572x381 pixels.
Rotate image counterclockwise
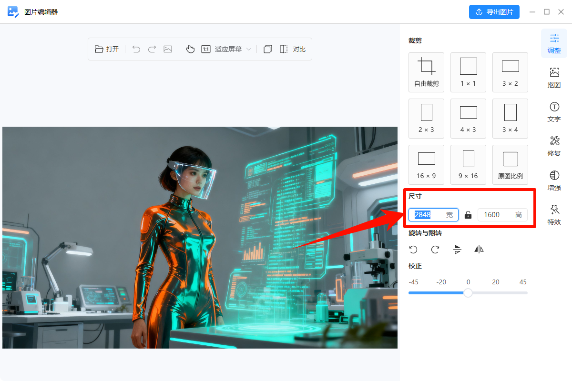[413, 250]
